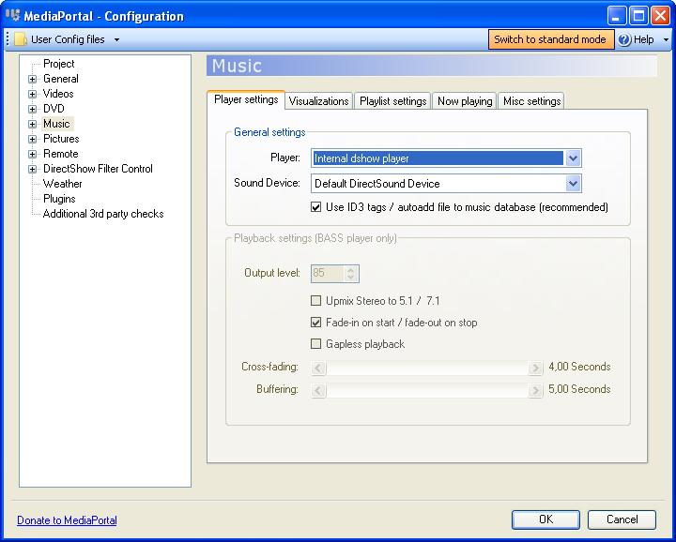The height and width of the screenshot is (542, 676).
Task: Expand the Music tree node
Action: pos(32,124)
